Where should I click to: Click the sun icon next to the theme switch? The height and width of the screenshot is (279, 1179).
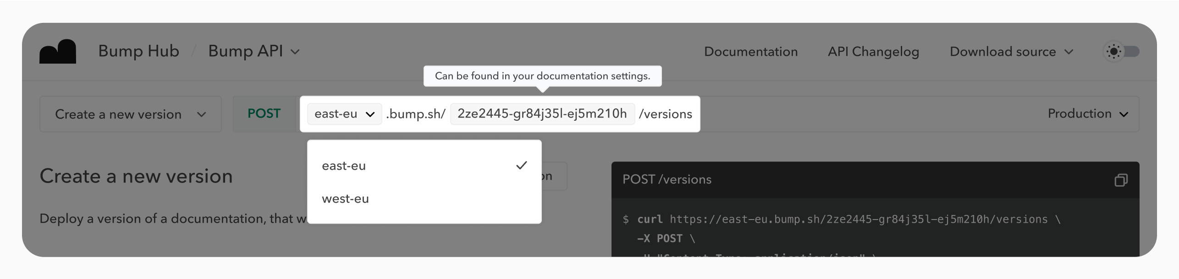click(x=1113, y=52)
